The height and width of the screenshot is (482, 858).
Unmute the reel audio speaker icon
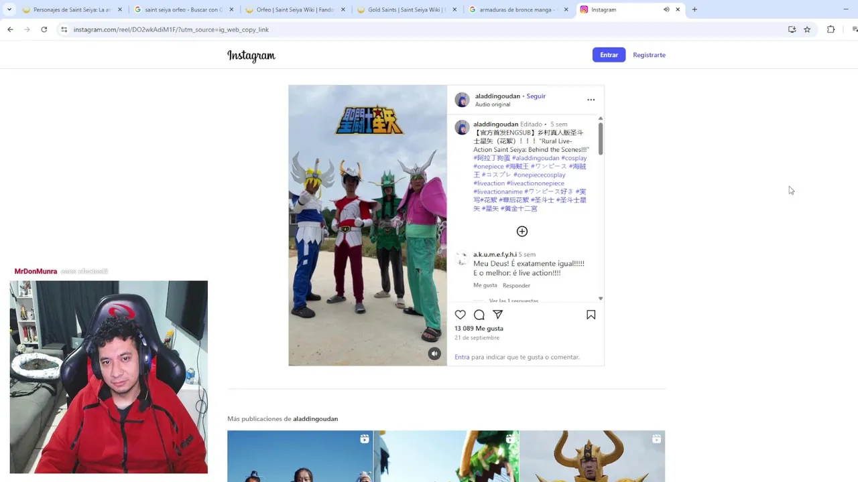(x=434, y=353)
